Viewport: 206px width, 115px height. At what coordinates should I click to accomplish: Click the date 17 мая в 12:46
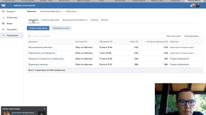(x=106, y=59)
